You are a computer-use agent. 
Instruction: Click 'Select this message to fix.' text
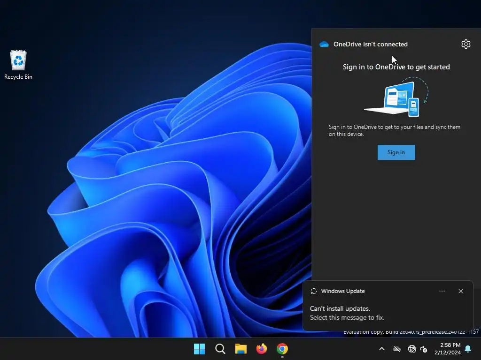347,317
